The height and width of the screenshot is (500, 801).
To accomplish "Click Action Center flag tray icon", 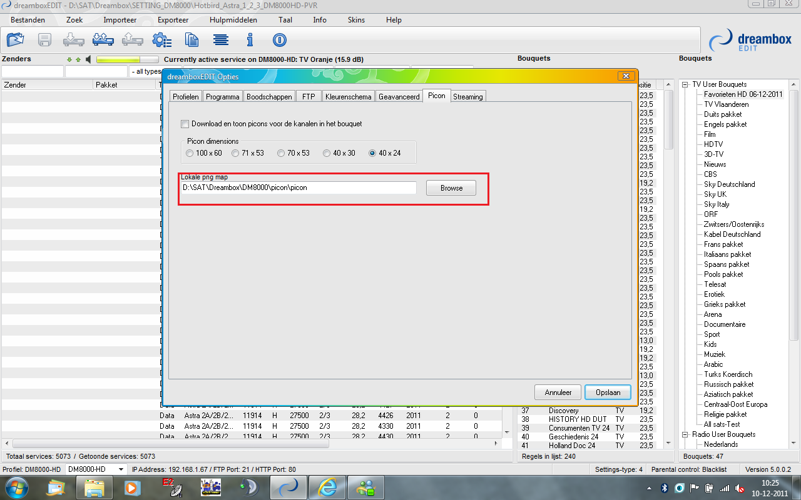I will click(695, 487).
